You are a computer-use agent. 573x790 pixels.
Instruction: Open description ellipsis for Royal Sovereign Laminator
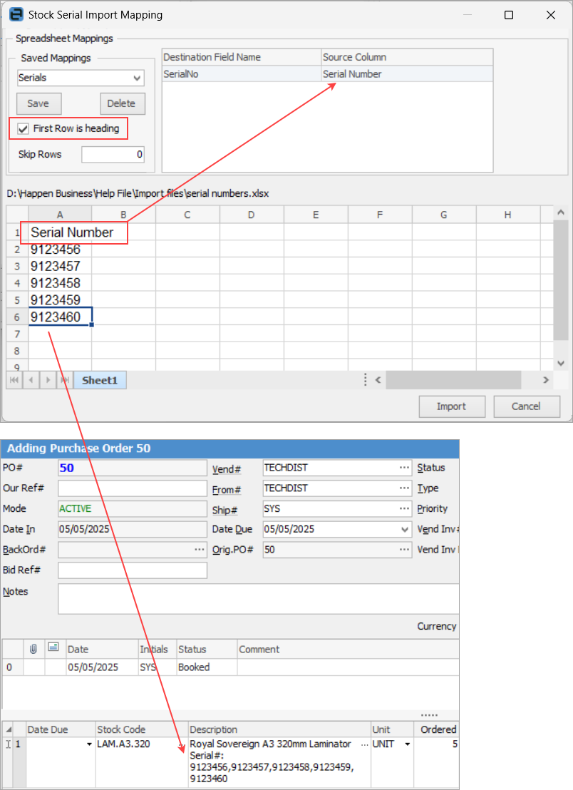(x=365, y=744)
